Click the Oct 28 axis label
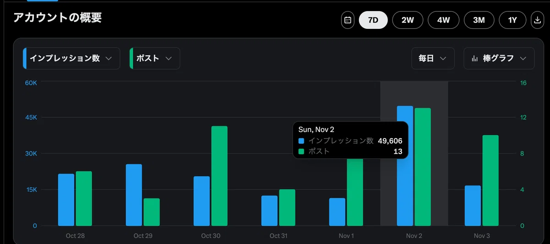This screenshot has height=244, width=550. [x=75, y=236]
